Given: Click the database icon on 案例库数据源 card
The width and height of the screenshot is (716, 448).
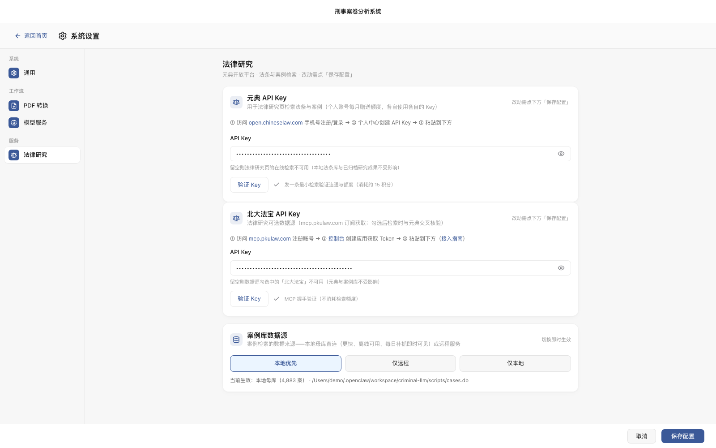Looking at the screenshot, I should [236, 340].
